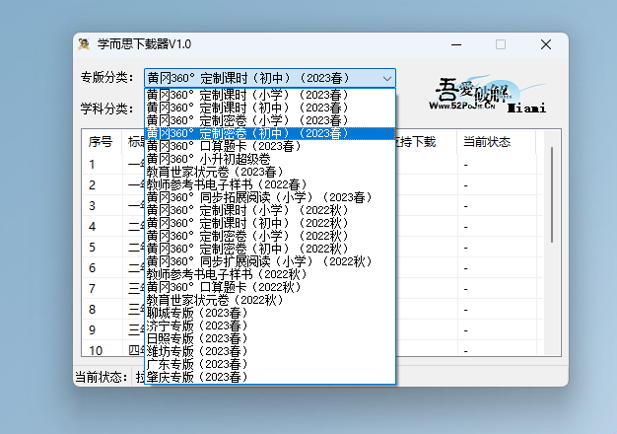
Task: Select 聊城专版（2023春）
Action: [270, 313]
